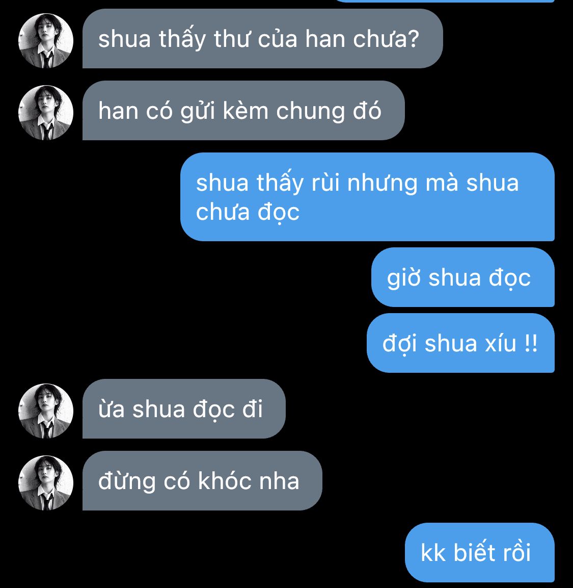573x588 pixels.
Task: Tap profile picture next to "han có gửi kèm chung đó"
Action: pyautogui.click(x=46, y=113)
